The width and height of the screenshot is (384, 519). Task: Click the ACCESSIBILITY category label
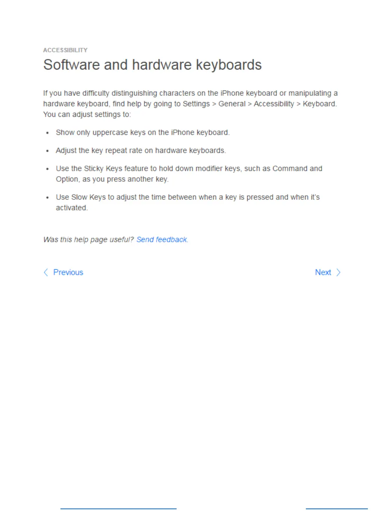[x=65, y=50]
